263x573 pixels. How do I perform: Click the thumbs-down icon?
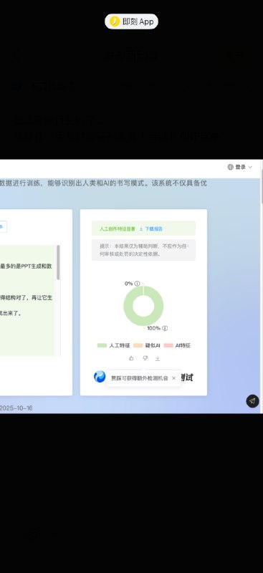[x=145, y=358]
